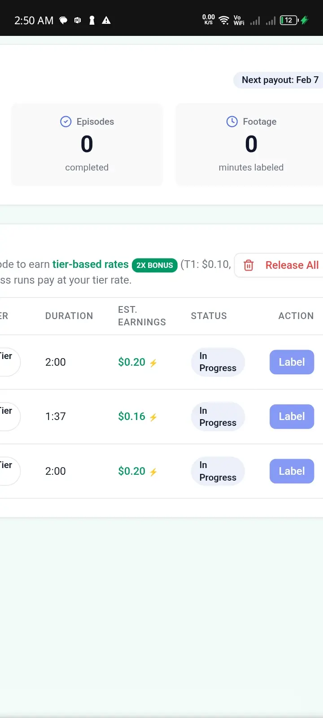Tap the trash icon in Release All

coord(249,265)
